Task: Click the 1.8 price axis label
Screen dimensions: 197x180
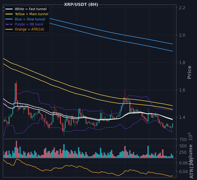Action: 182,62
